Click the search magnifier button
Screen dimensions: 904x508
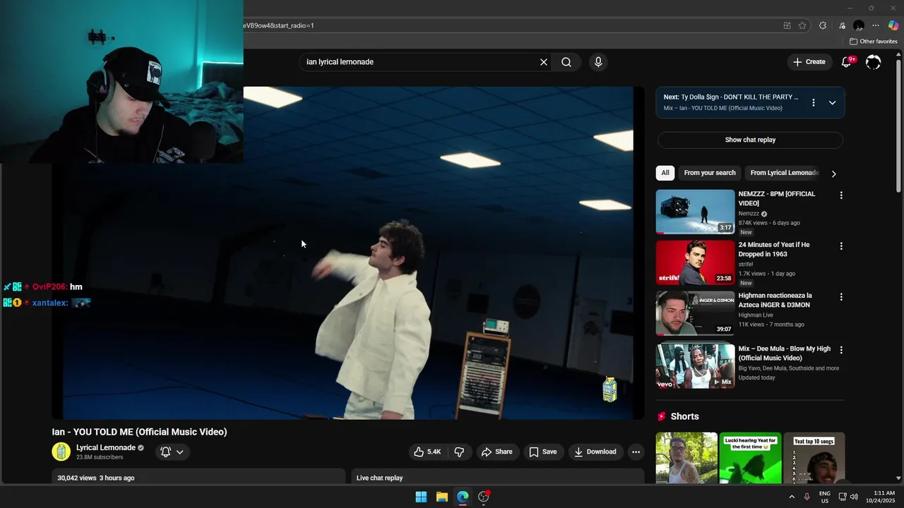click(x=566, y=62)
